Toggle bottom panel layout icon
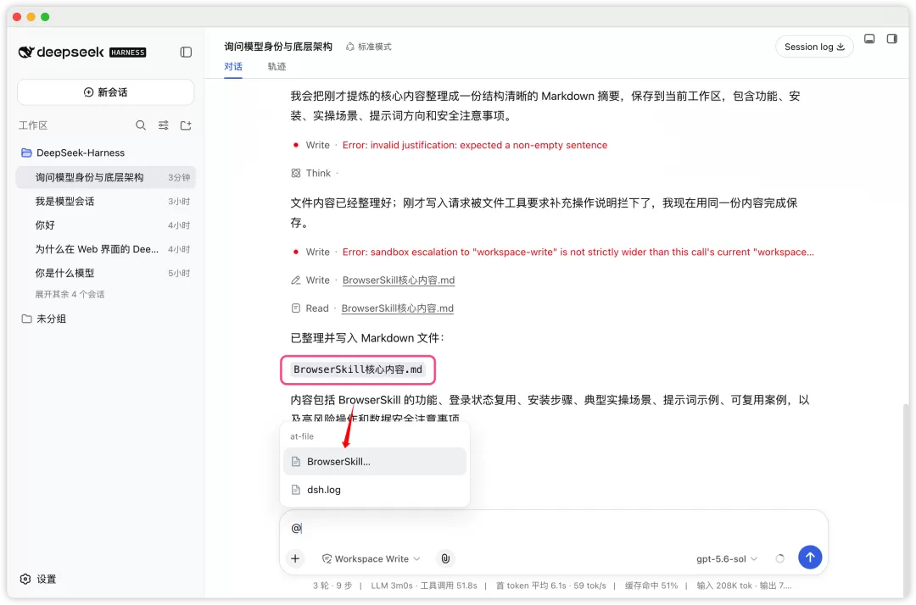The height and width of the screenshot is (605, 916). pyautogui.click(x=869, y=39)
